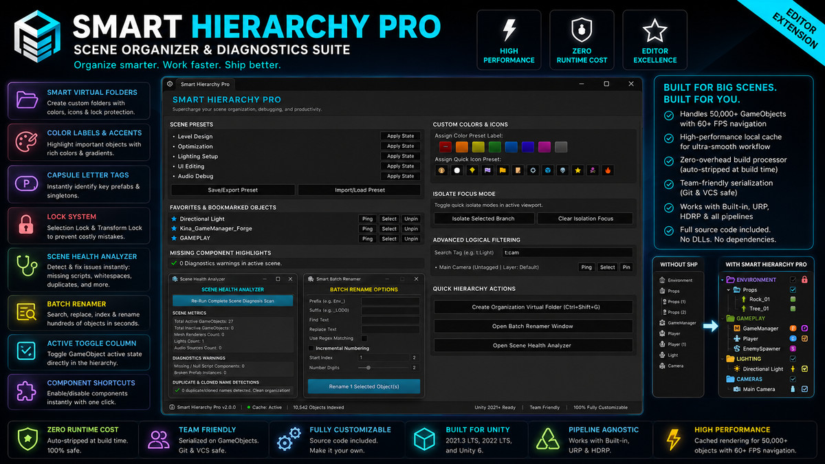Toggle the Main Camera active checkbox
This screenshot has height=464, width=825.
click(x=804, y=389)
